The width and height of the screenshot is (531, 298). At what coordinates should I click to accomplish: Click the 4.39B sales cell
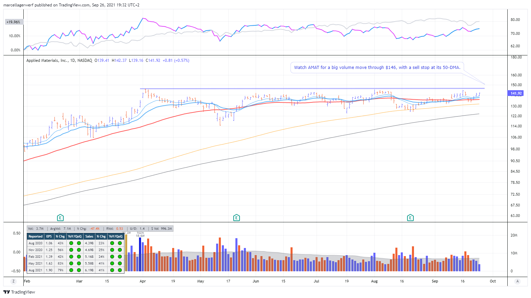click(x=89, y=243)
